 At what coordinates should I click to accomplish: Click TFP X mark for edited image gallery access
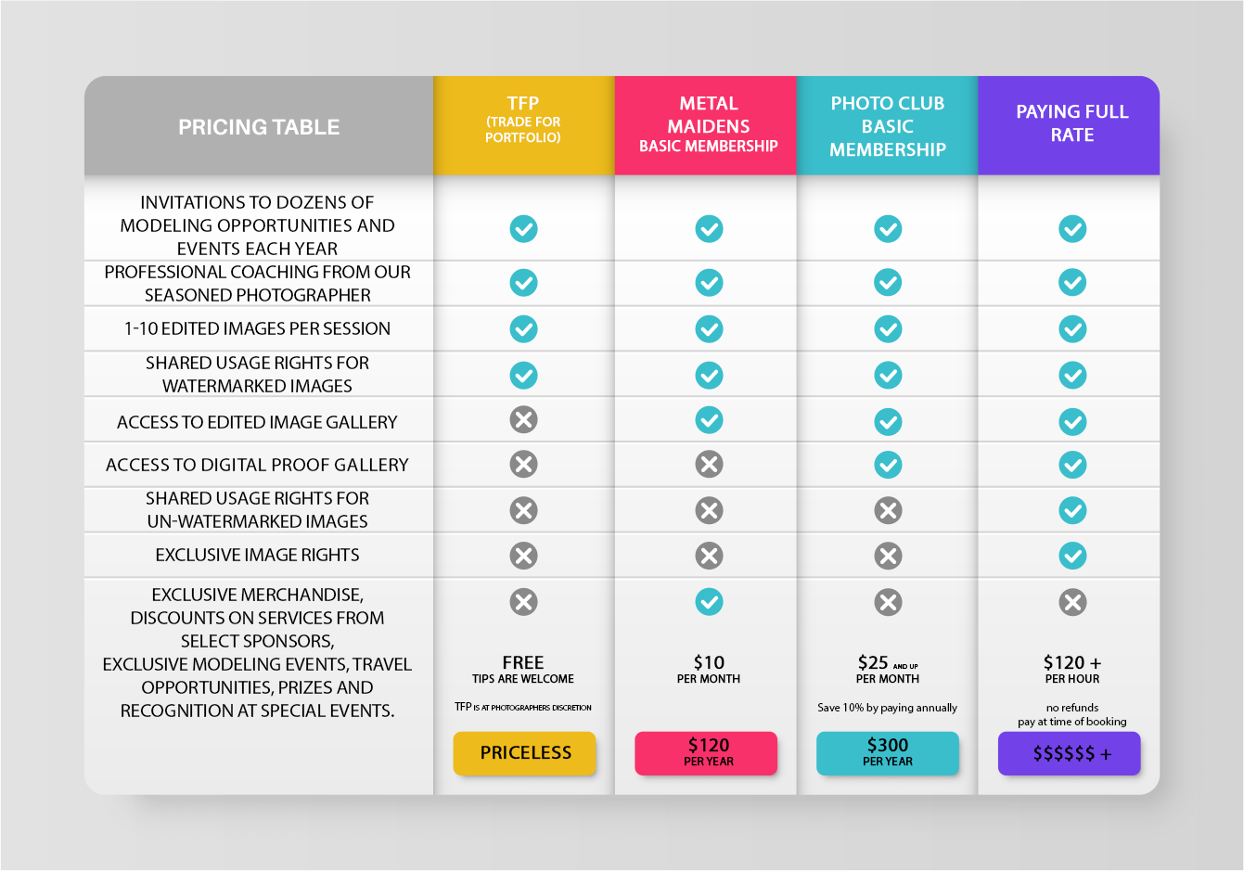pyautogui.click(x=523, y=419)
